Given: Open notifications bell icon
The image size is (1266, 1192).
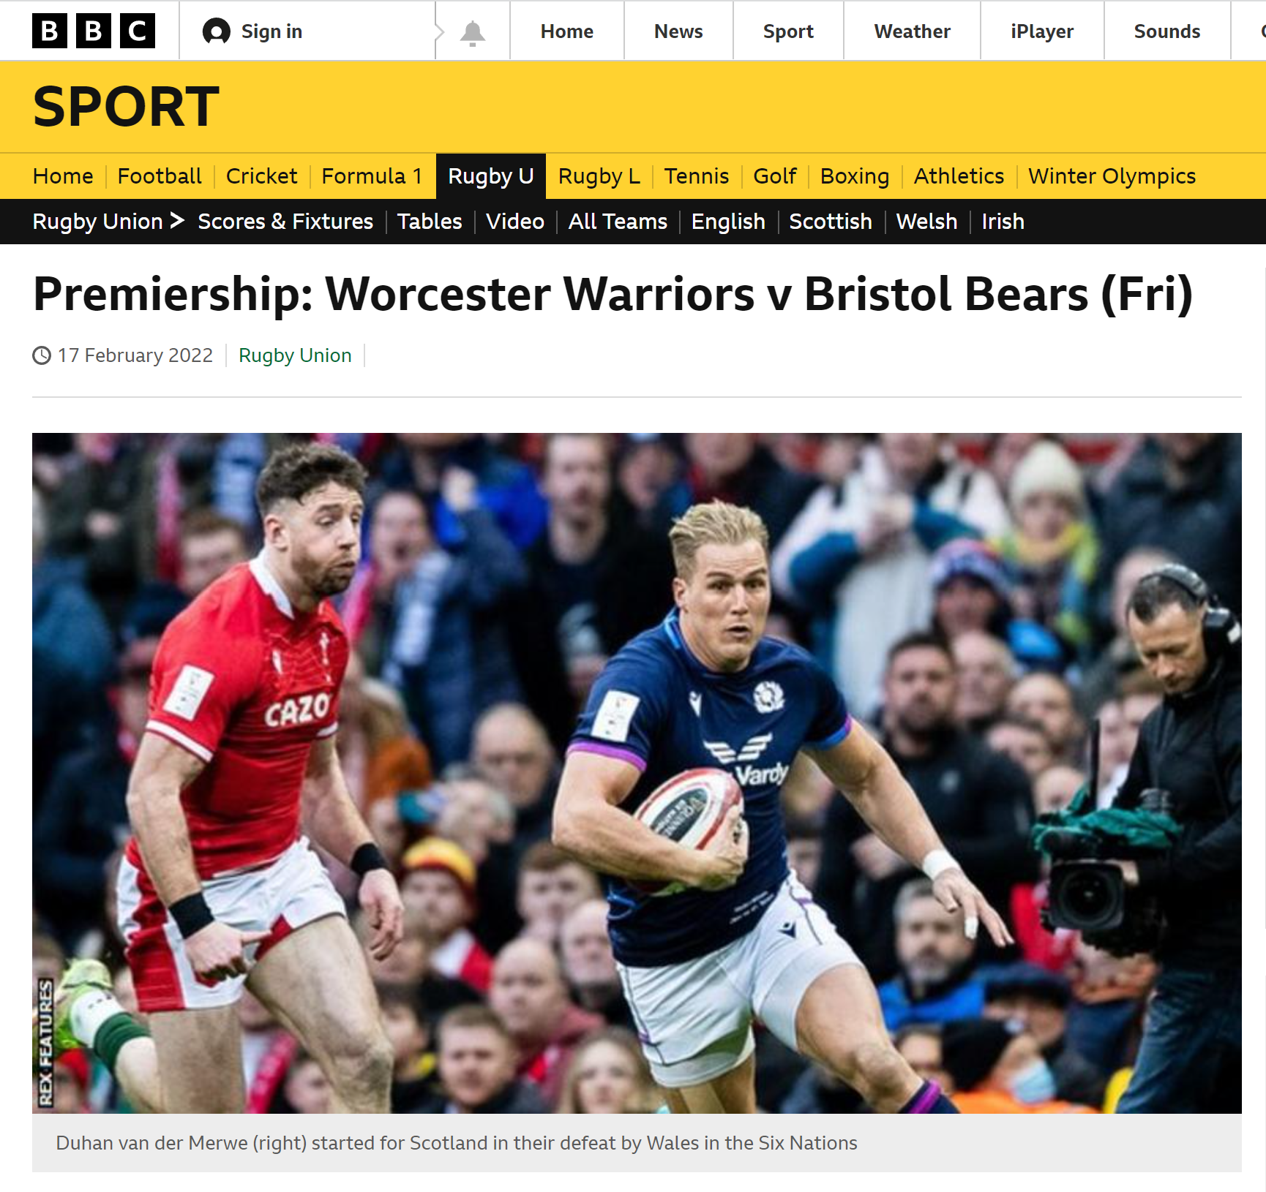Looking at the screenshot, I should click(473, 33).
